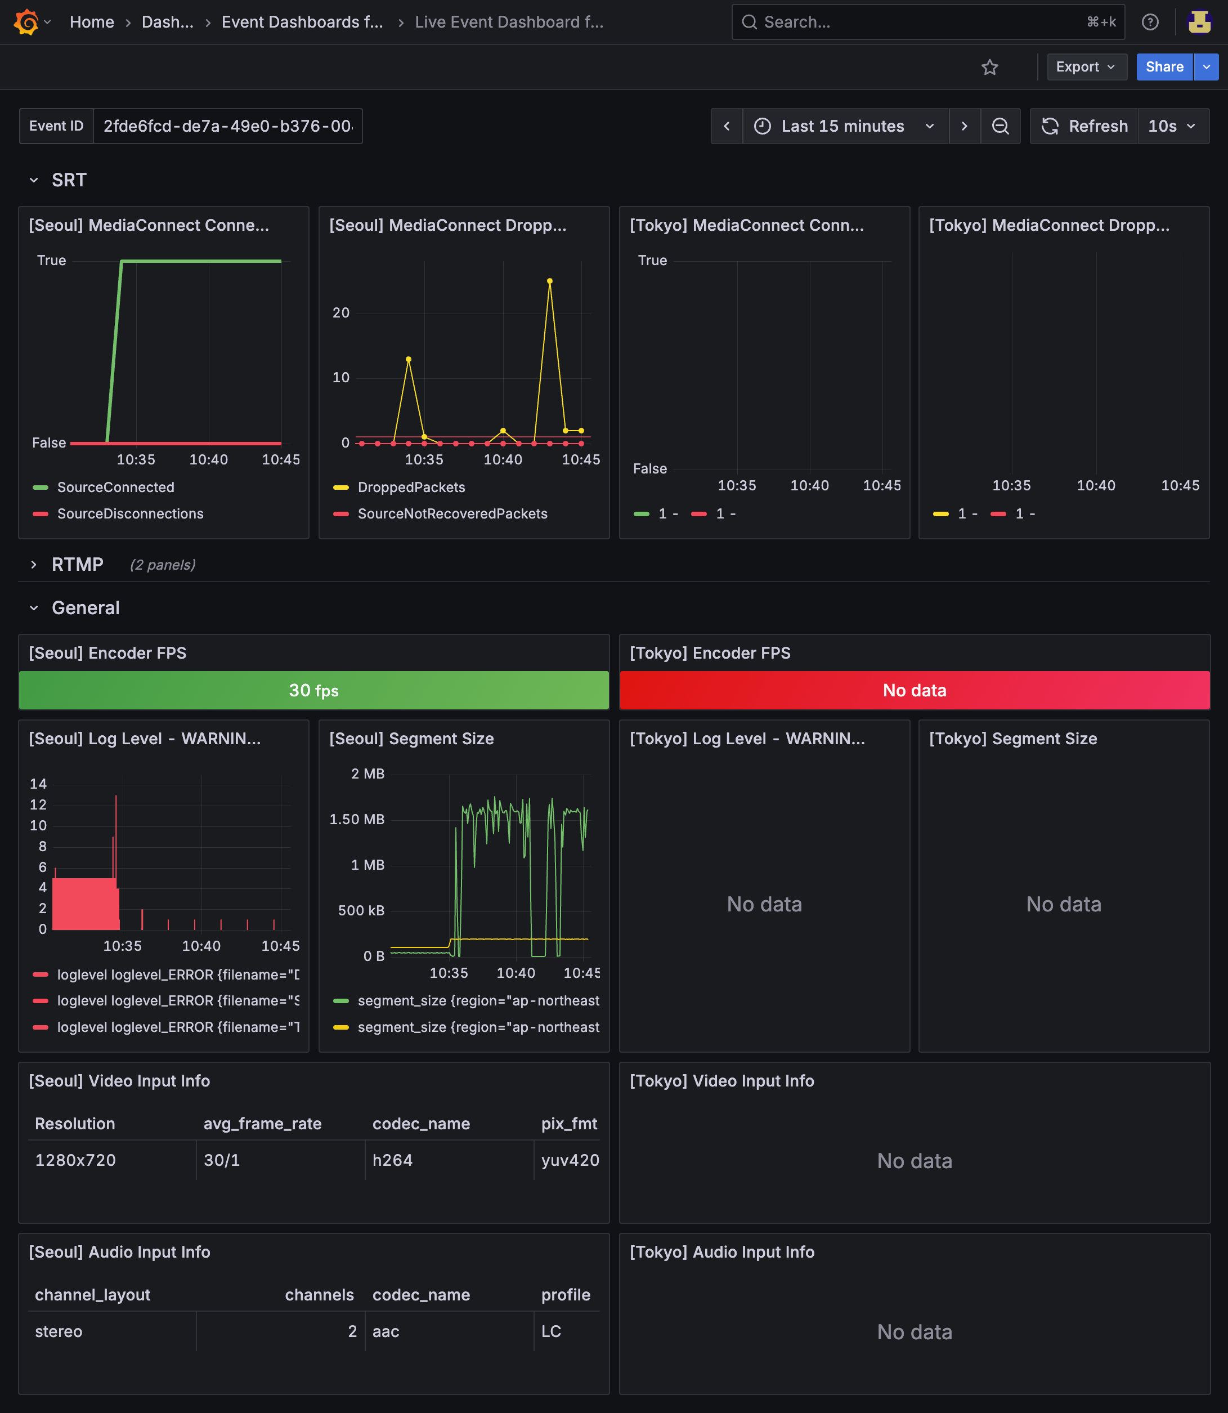The height and width of the screenshot is (1413, 1228).
Task: Click the Refresh dashboard button
Action: pos(1085,126)
